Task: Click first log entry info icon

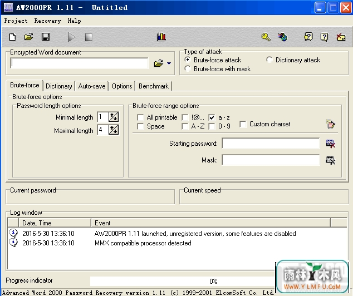Action: [x=13, y=233]
